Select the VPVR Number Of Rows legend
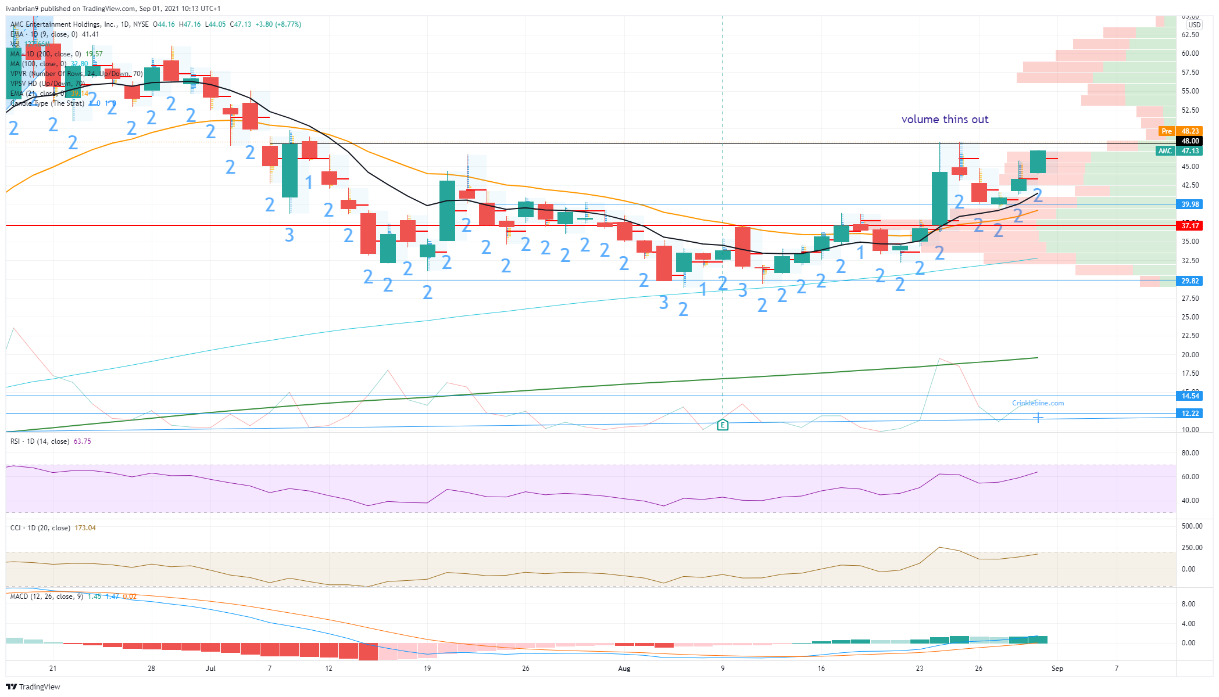 click(77, 74)
